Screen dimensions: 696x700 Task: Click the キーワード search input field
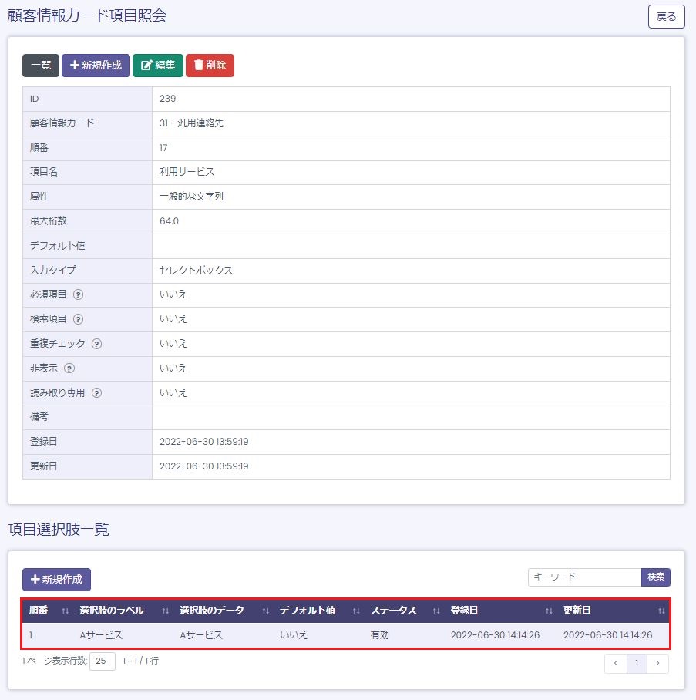tap(584, 577)
